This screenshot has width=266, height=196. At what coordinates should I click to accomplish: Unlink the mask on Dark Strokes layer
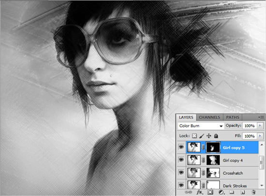click(x=203, y=185)
